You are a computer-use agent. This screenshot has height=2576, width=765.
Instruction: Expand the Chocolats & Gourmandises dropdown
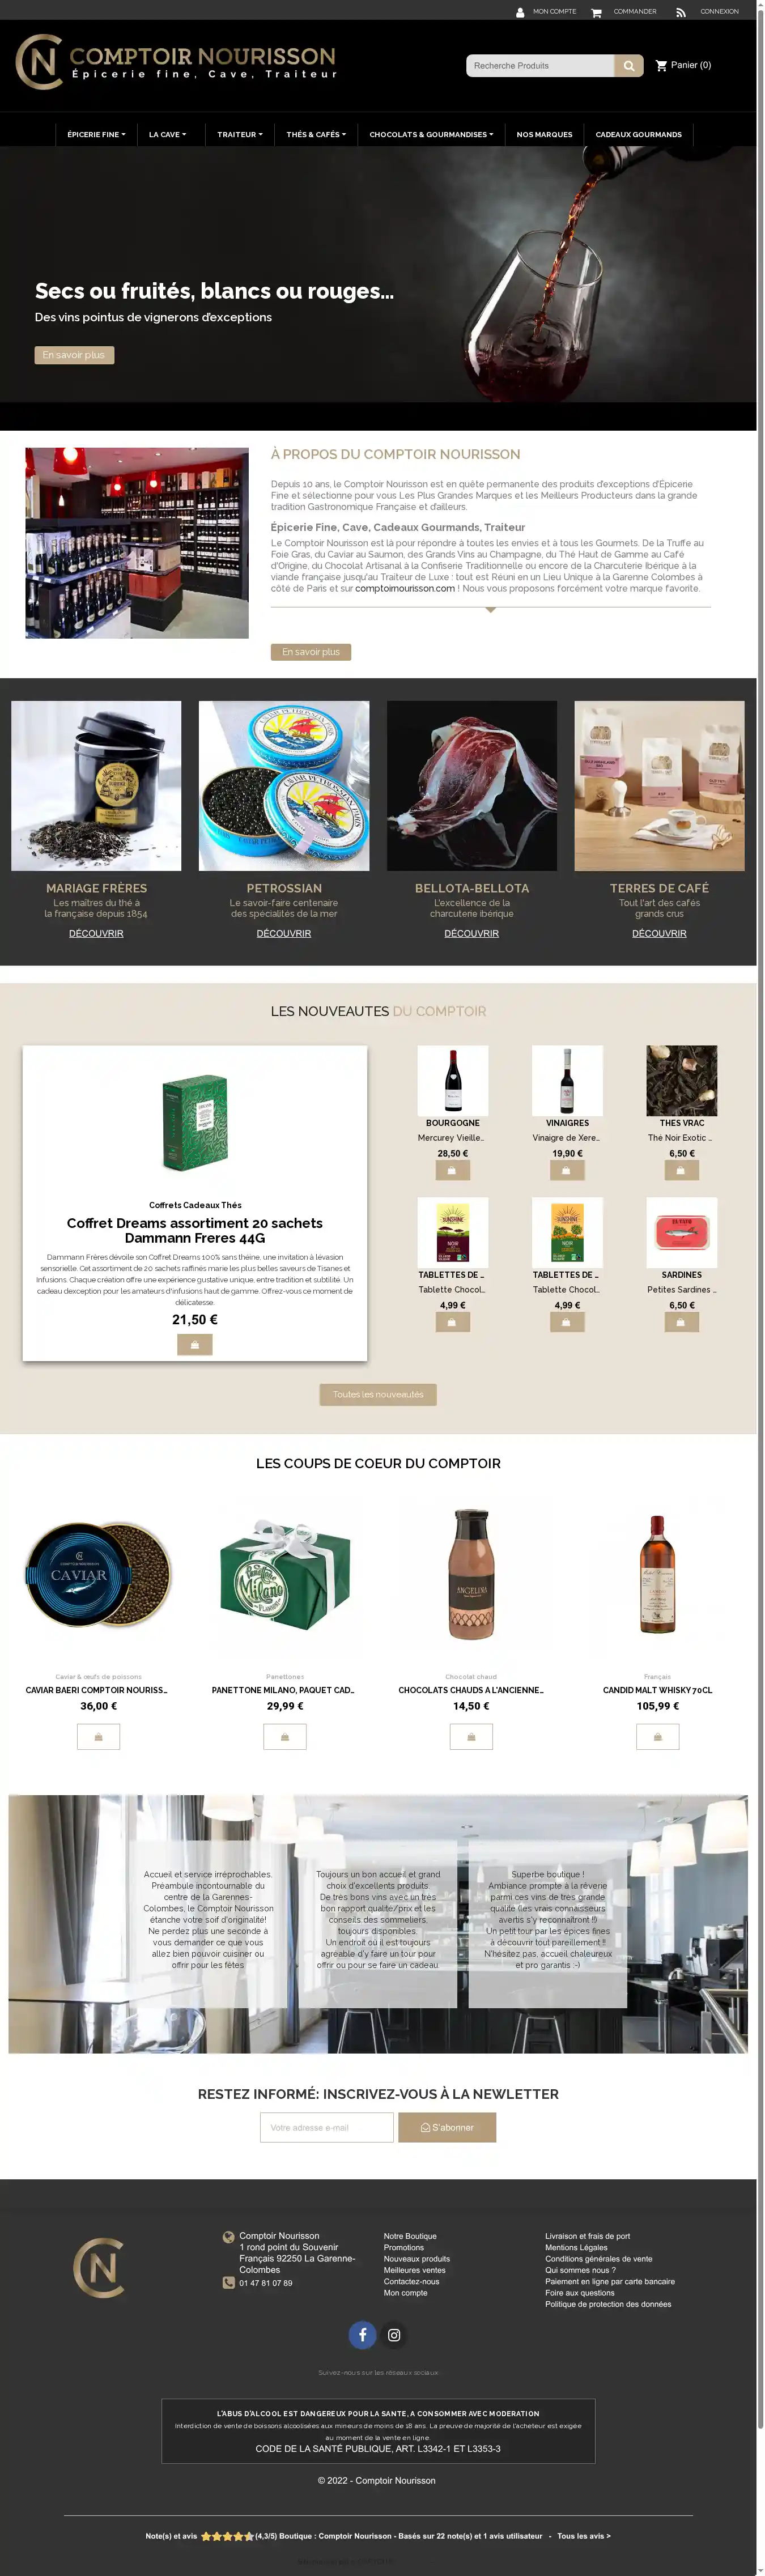pos(431,134)
